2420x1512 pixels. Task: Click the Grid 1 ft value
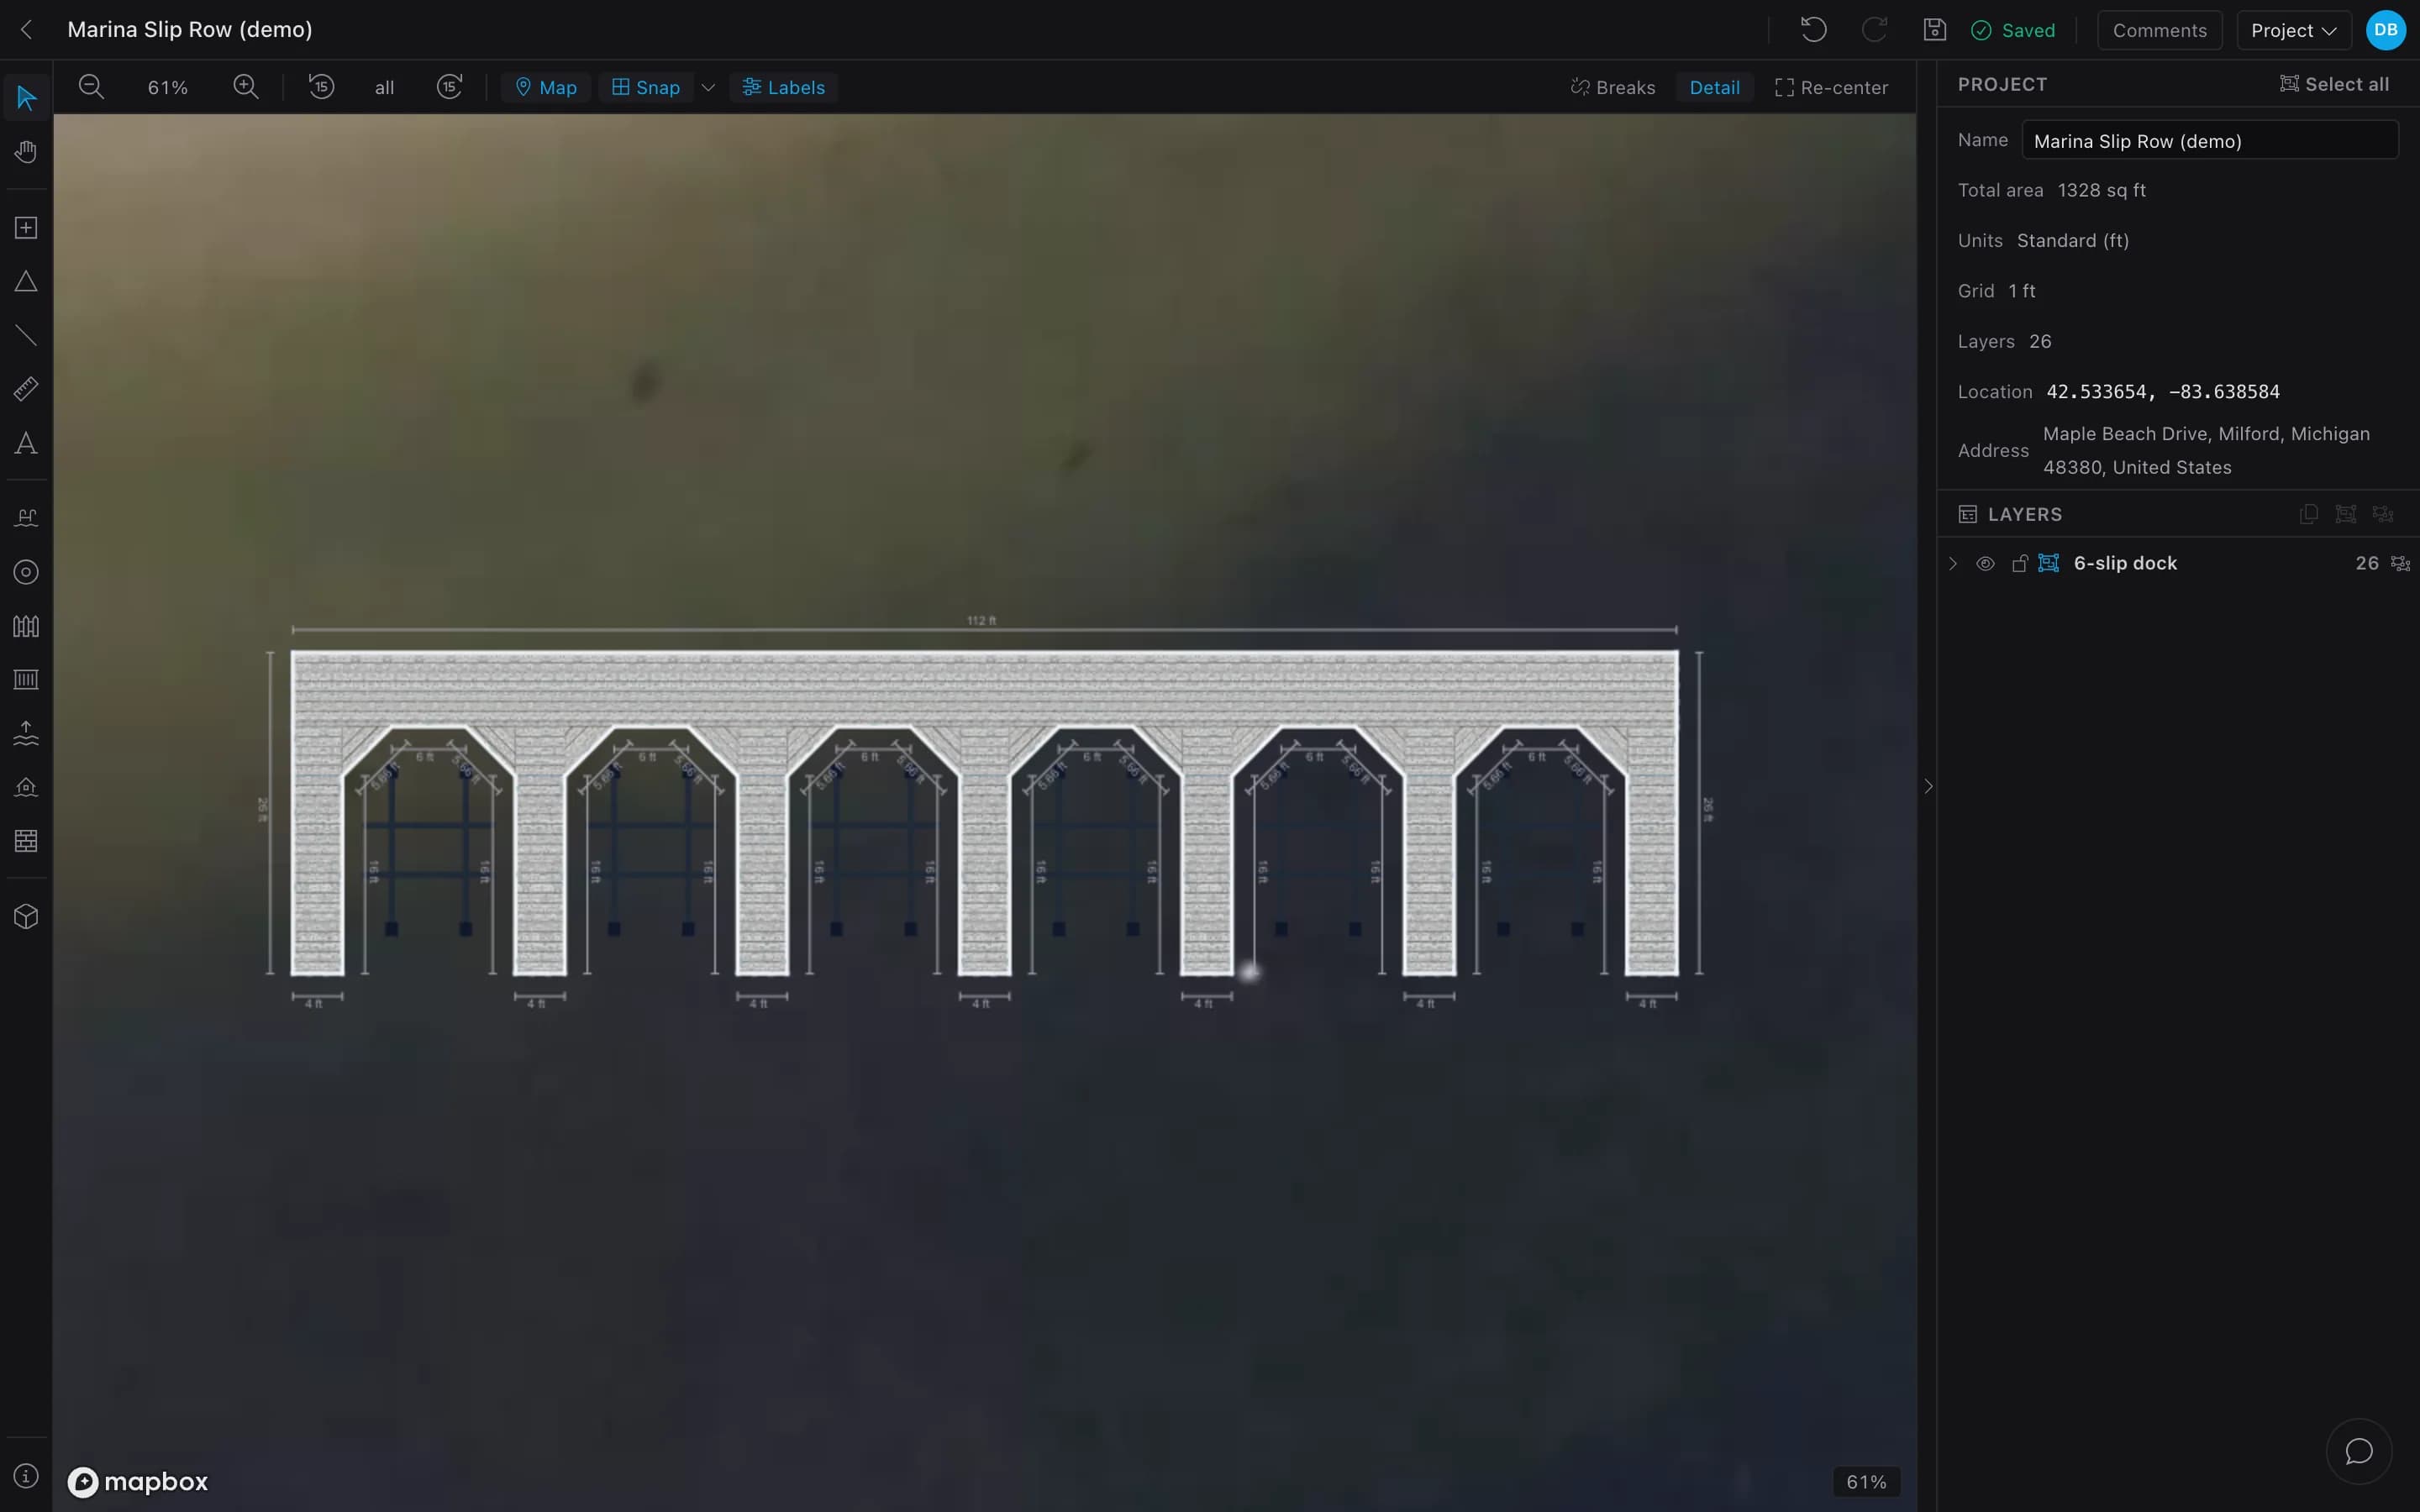[2022, 291]
